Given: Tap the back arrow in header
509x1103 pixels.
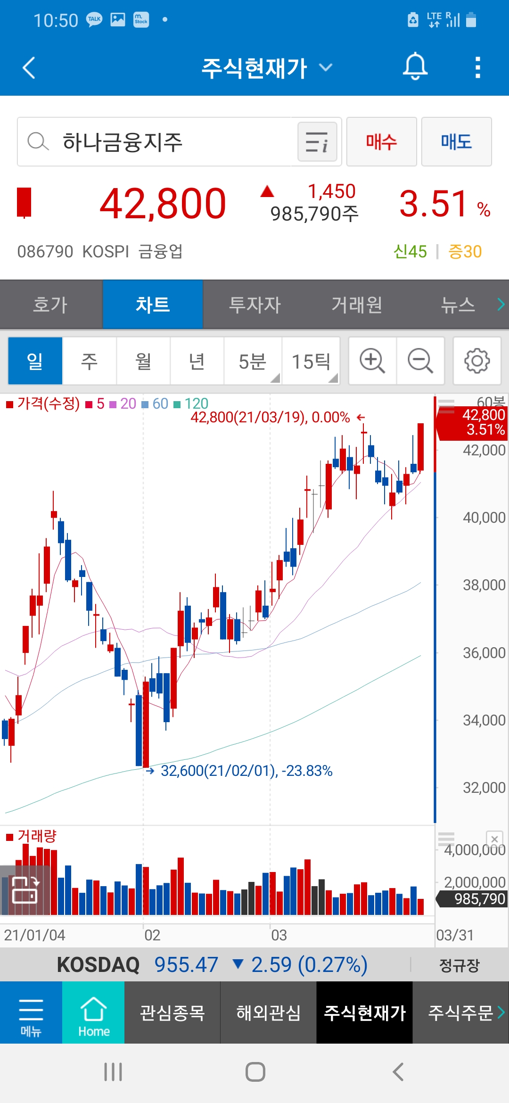Looking at the screenshot, I should pyautogui.click(x=29, y=67).
